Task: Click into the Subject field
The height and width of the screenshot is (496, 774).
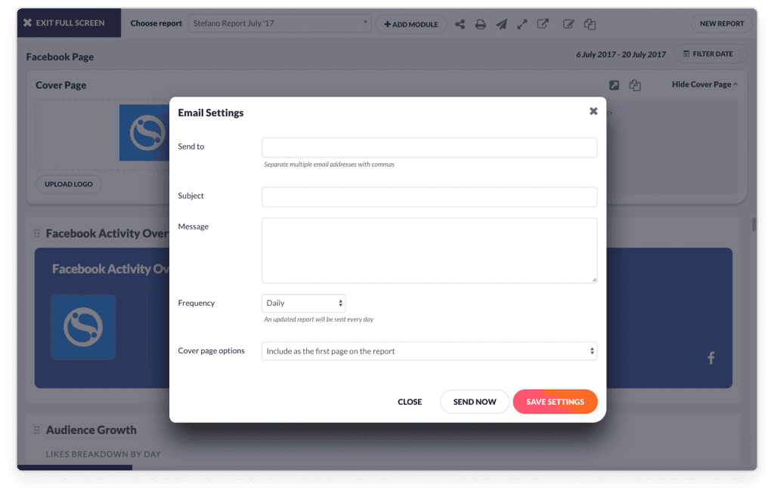Action: [x=429, y=197]
